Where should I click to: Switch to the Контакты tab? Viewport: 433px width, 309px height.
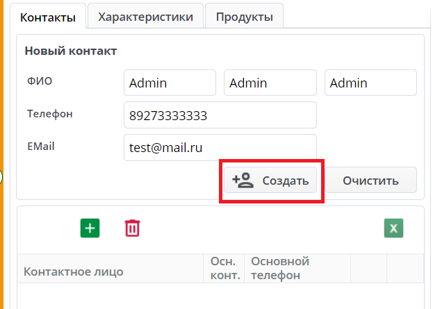click(48, 17)
